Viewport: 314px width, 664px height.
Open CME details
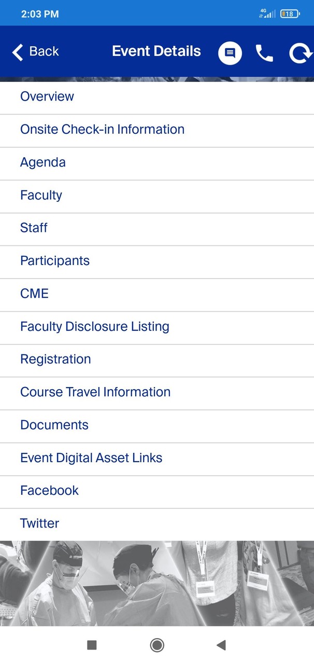click(34, 294)
